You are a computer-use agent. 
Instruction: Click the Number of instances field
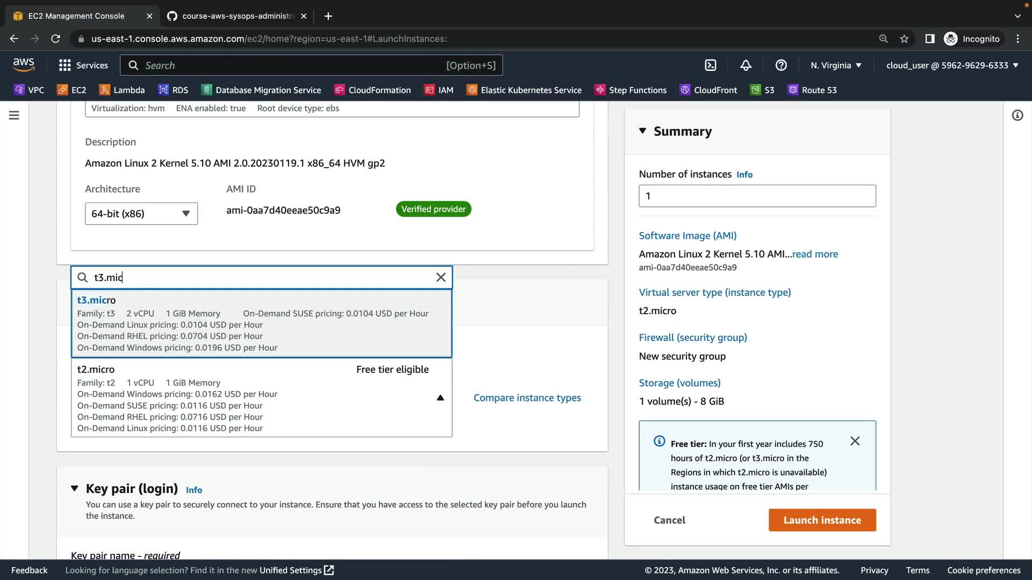757,196
